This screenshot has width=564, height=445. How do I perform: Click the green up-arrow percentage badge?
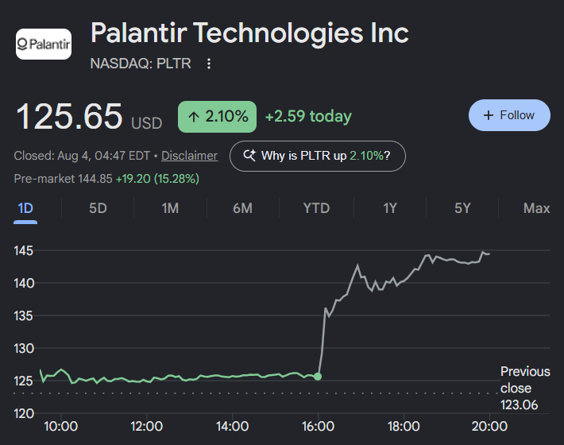(x=217, y=117)
